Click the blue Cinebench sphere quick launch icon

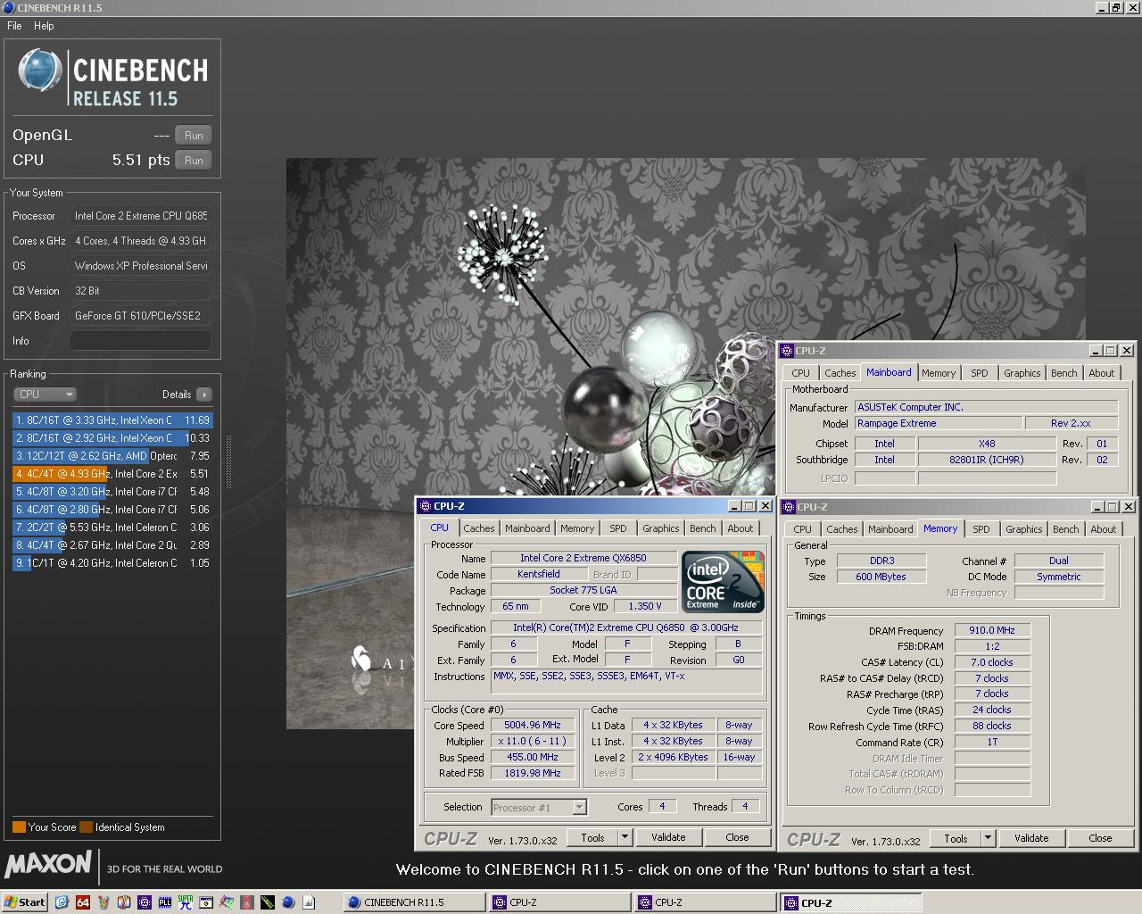(x=288, y=902)
